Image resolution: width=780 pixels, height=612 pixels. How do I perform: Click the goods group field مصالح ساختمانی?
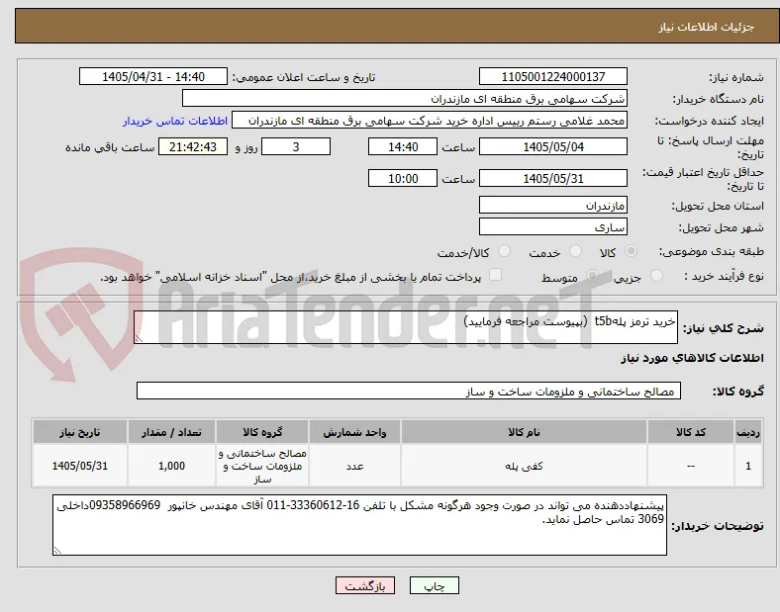coord(409,391)
